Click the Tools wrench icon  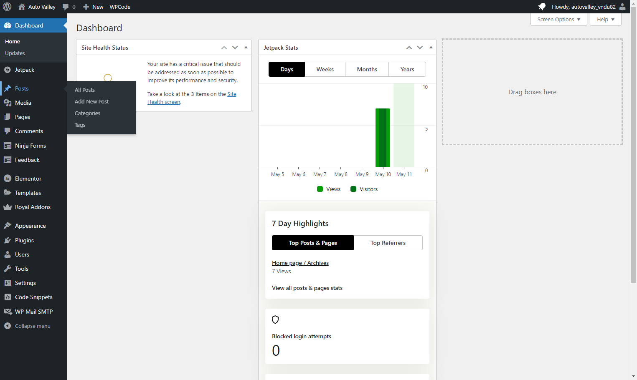point(8,269)
